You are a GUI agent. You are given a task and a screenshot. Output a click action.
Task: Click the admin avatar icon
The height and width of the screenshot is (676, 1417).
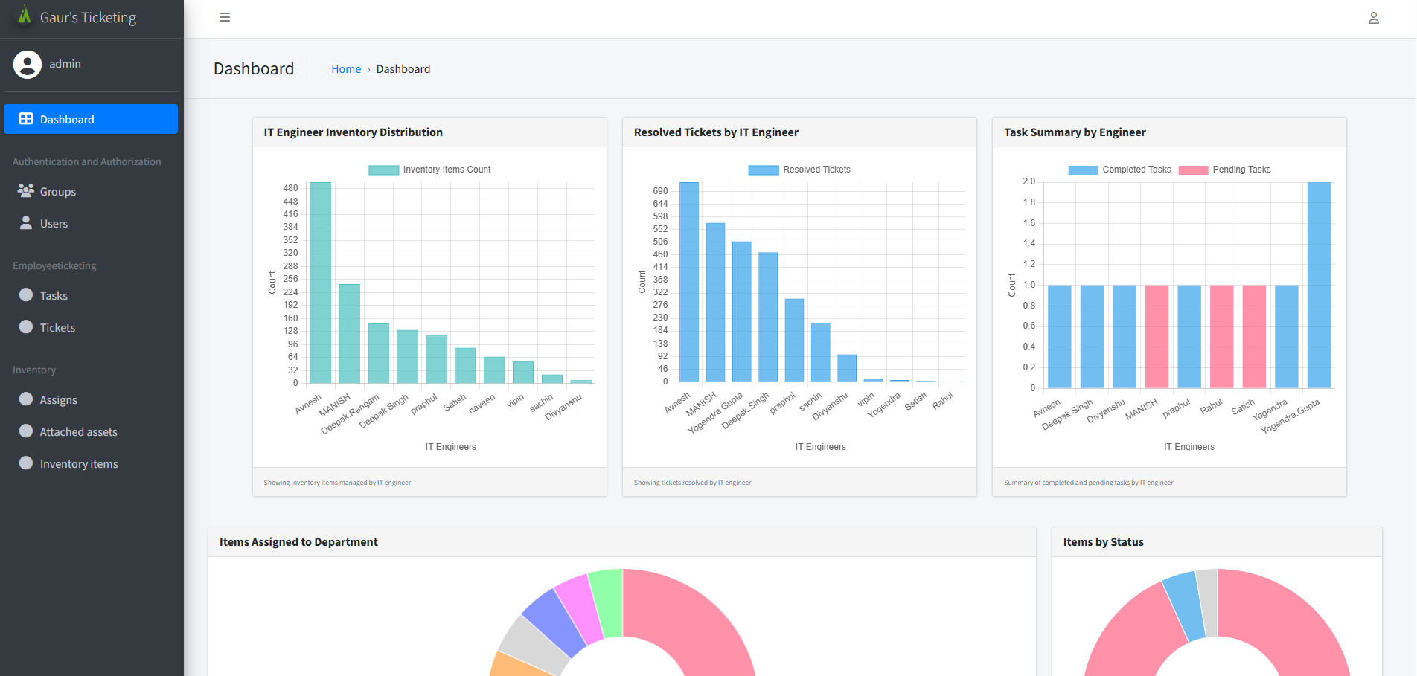coord(28,65)
